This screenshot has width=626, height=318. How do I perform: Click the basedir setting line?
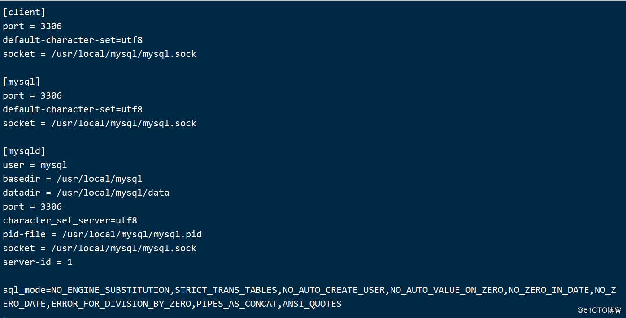tap(73, 179)
